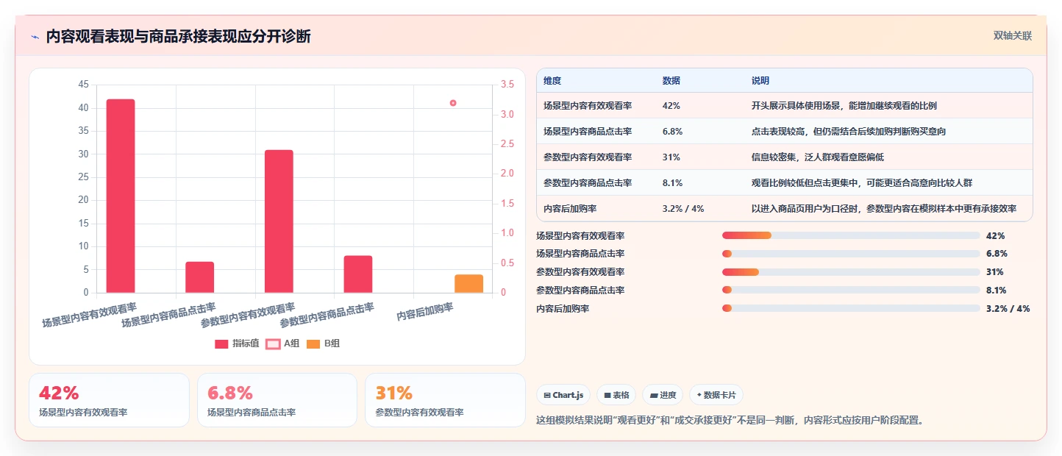
Task: Toggle the B组 legend entry
Action: click(x=323, y=343)
